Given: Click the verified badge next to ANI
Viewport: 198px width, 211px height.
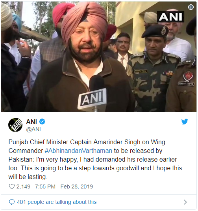Looking at the screenshot, I should tap(42, 122).
